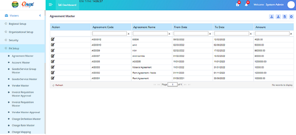Open Charge Rate Master menu item
The height and width of the screenshot is (135, 296).
click(x=23, y=125)
